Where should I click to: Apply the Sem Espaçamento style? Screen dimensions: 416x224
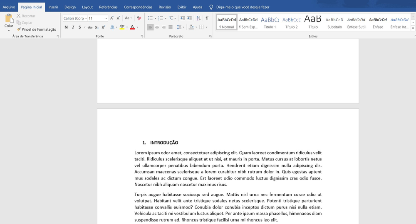point(248,22)
